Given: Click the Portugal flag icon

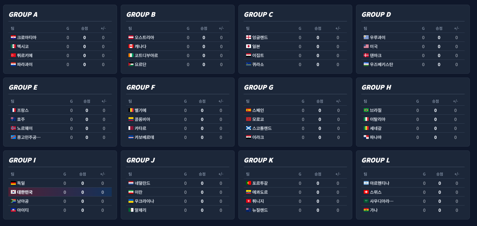Looking at the screenshot, I should click(x=248, y=183).
